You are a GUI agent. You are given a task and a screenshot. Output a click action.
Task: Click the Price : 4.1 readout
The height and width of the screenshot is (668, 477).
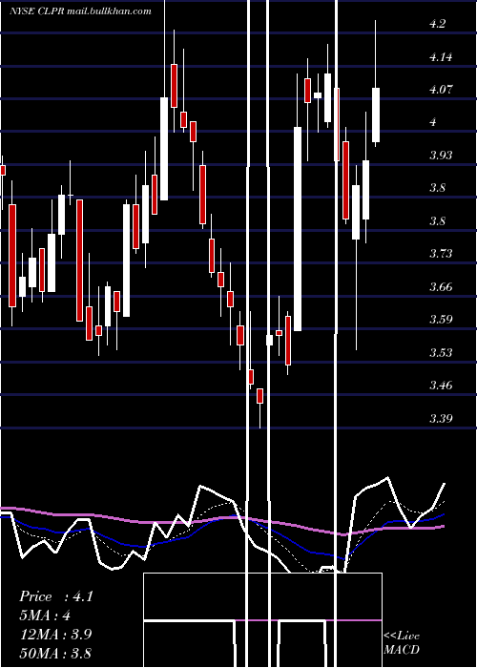coord(55,596)
